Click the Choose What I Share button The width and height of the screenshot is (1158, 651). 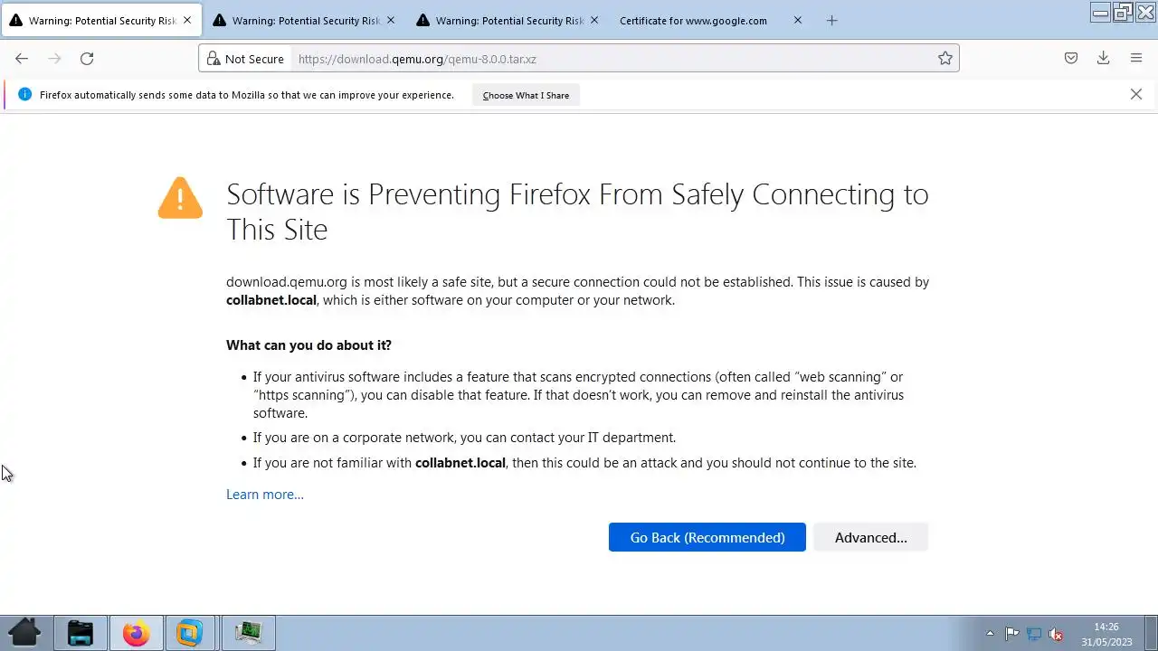(x=526, y=95)
